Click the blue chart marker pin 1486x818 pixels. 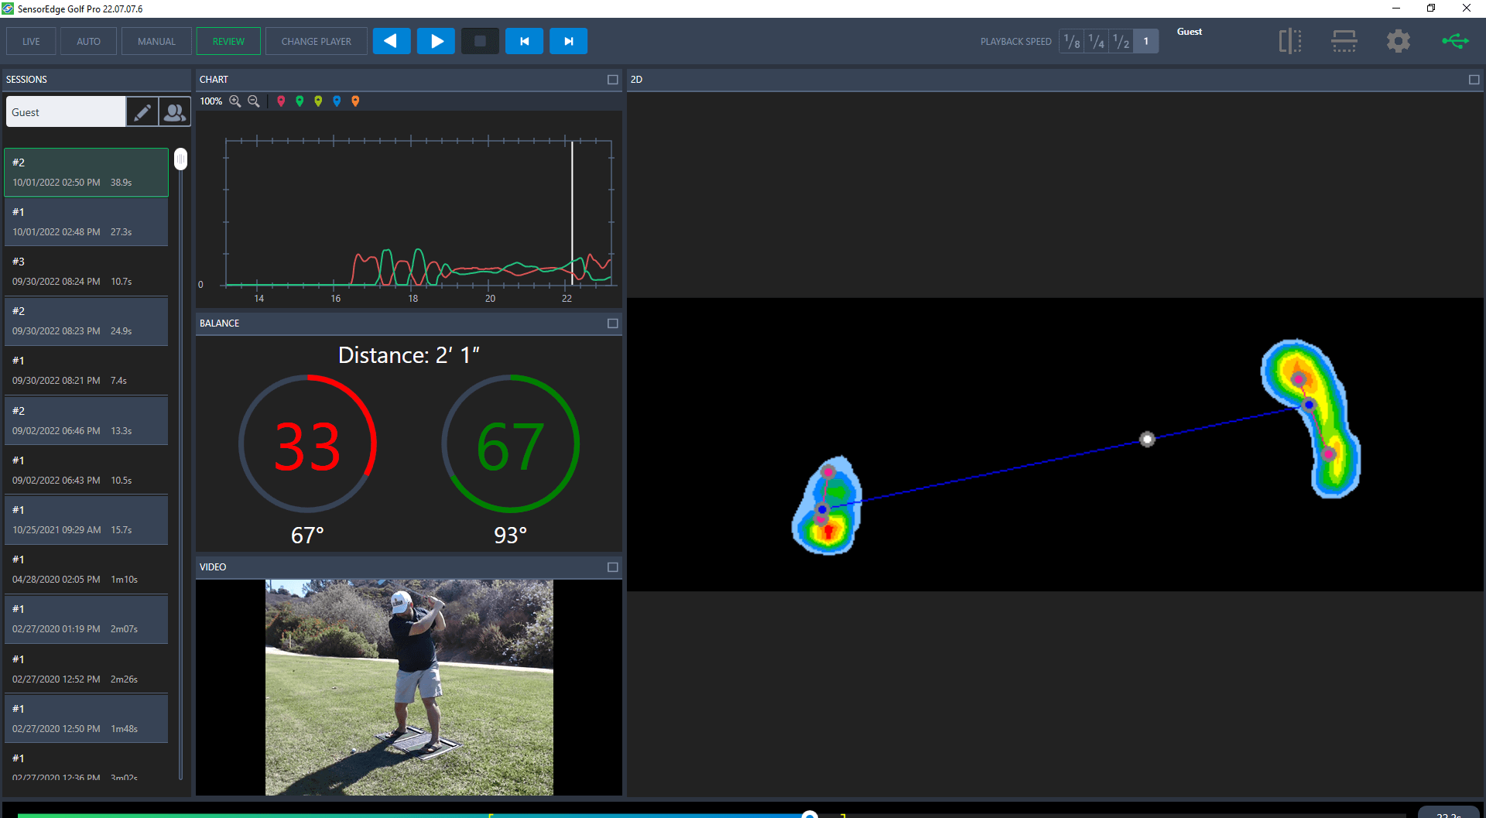point(337,101)
